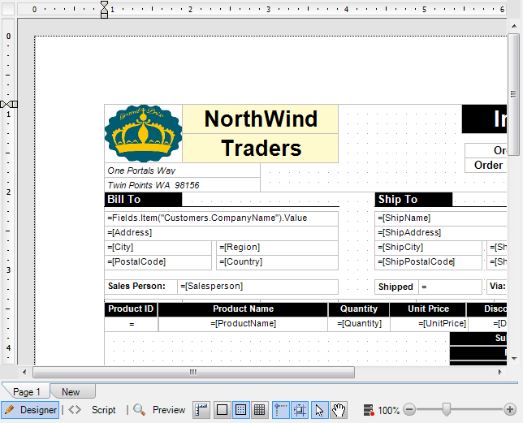Select the Bill To label
This screenshot has height=423, width=523.
144,200
